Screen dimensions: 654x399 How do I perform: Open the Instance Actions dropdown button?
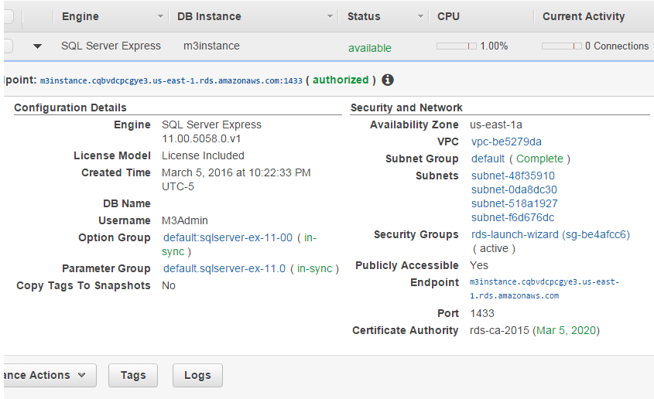[50, 375]
